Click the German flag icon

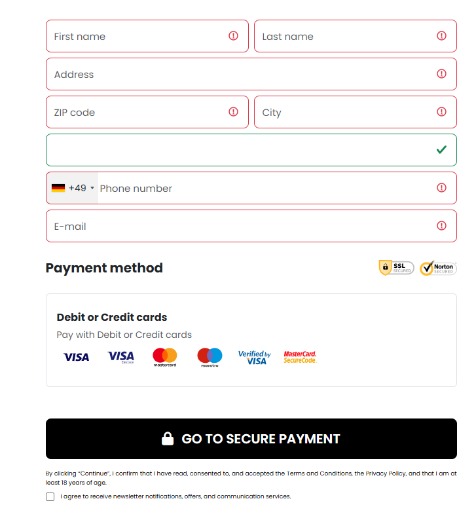pyautogui.click(x=58, y=188)
